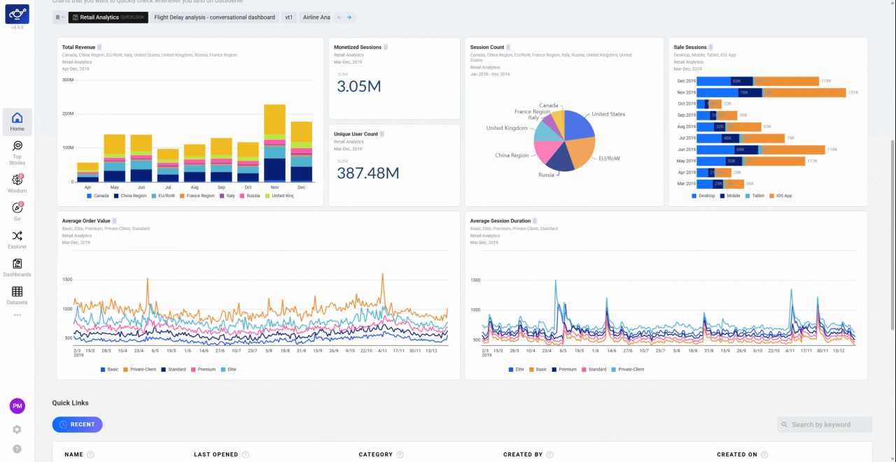Image resolution: width=896 pixels, height=462 pixels.
Task: Click Elite swatch in Average Session Duration legend
Action: click(511, 369)
